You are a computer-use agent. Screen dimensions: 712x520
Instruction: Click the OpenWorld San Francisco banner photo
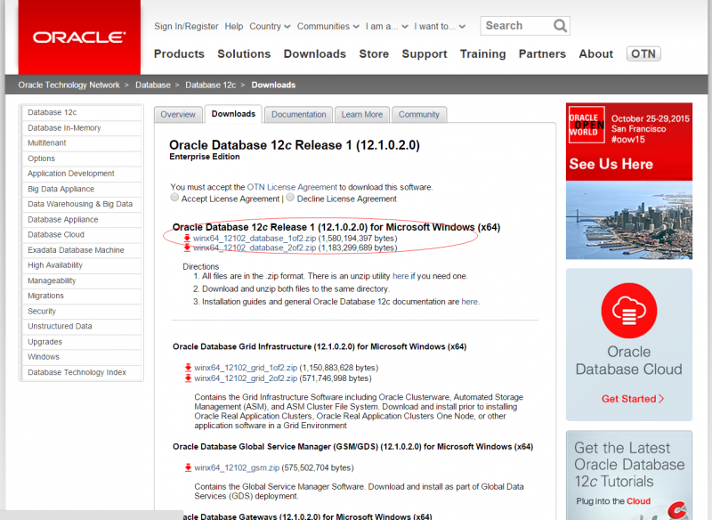click(629, 220)
